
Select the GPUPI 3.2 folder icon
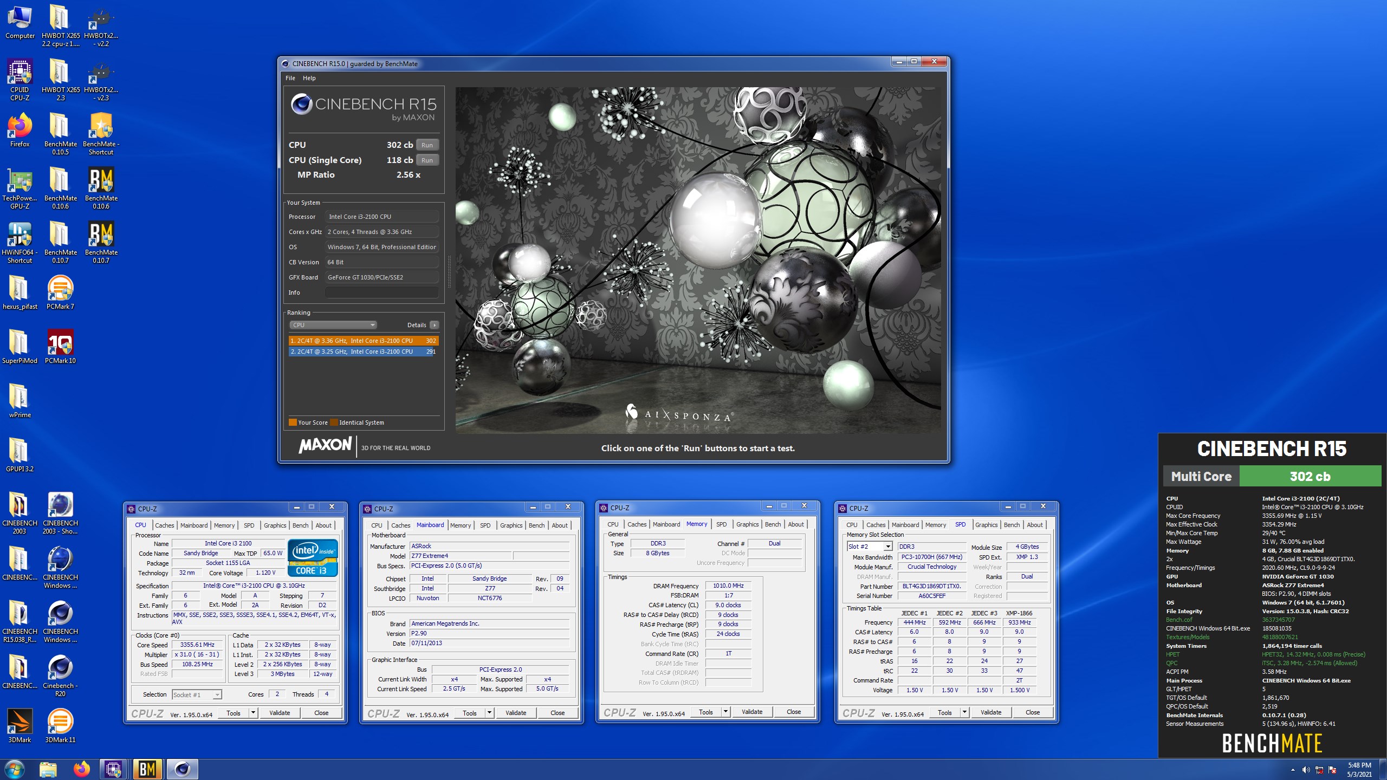[x=20, y=456]
